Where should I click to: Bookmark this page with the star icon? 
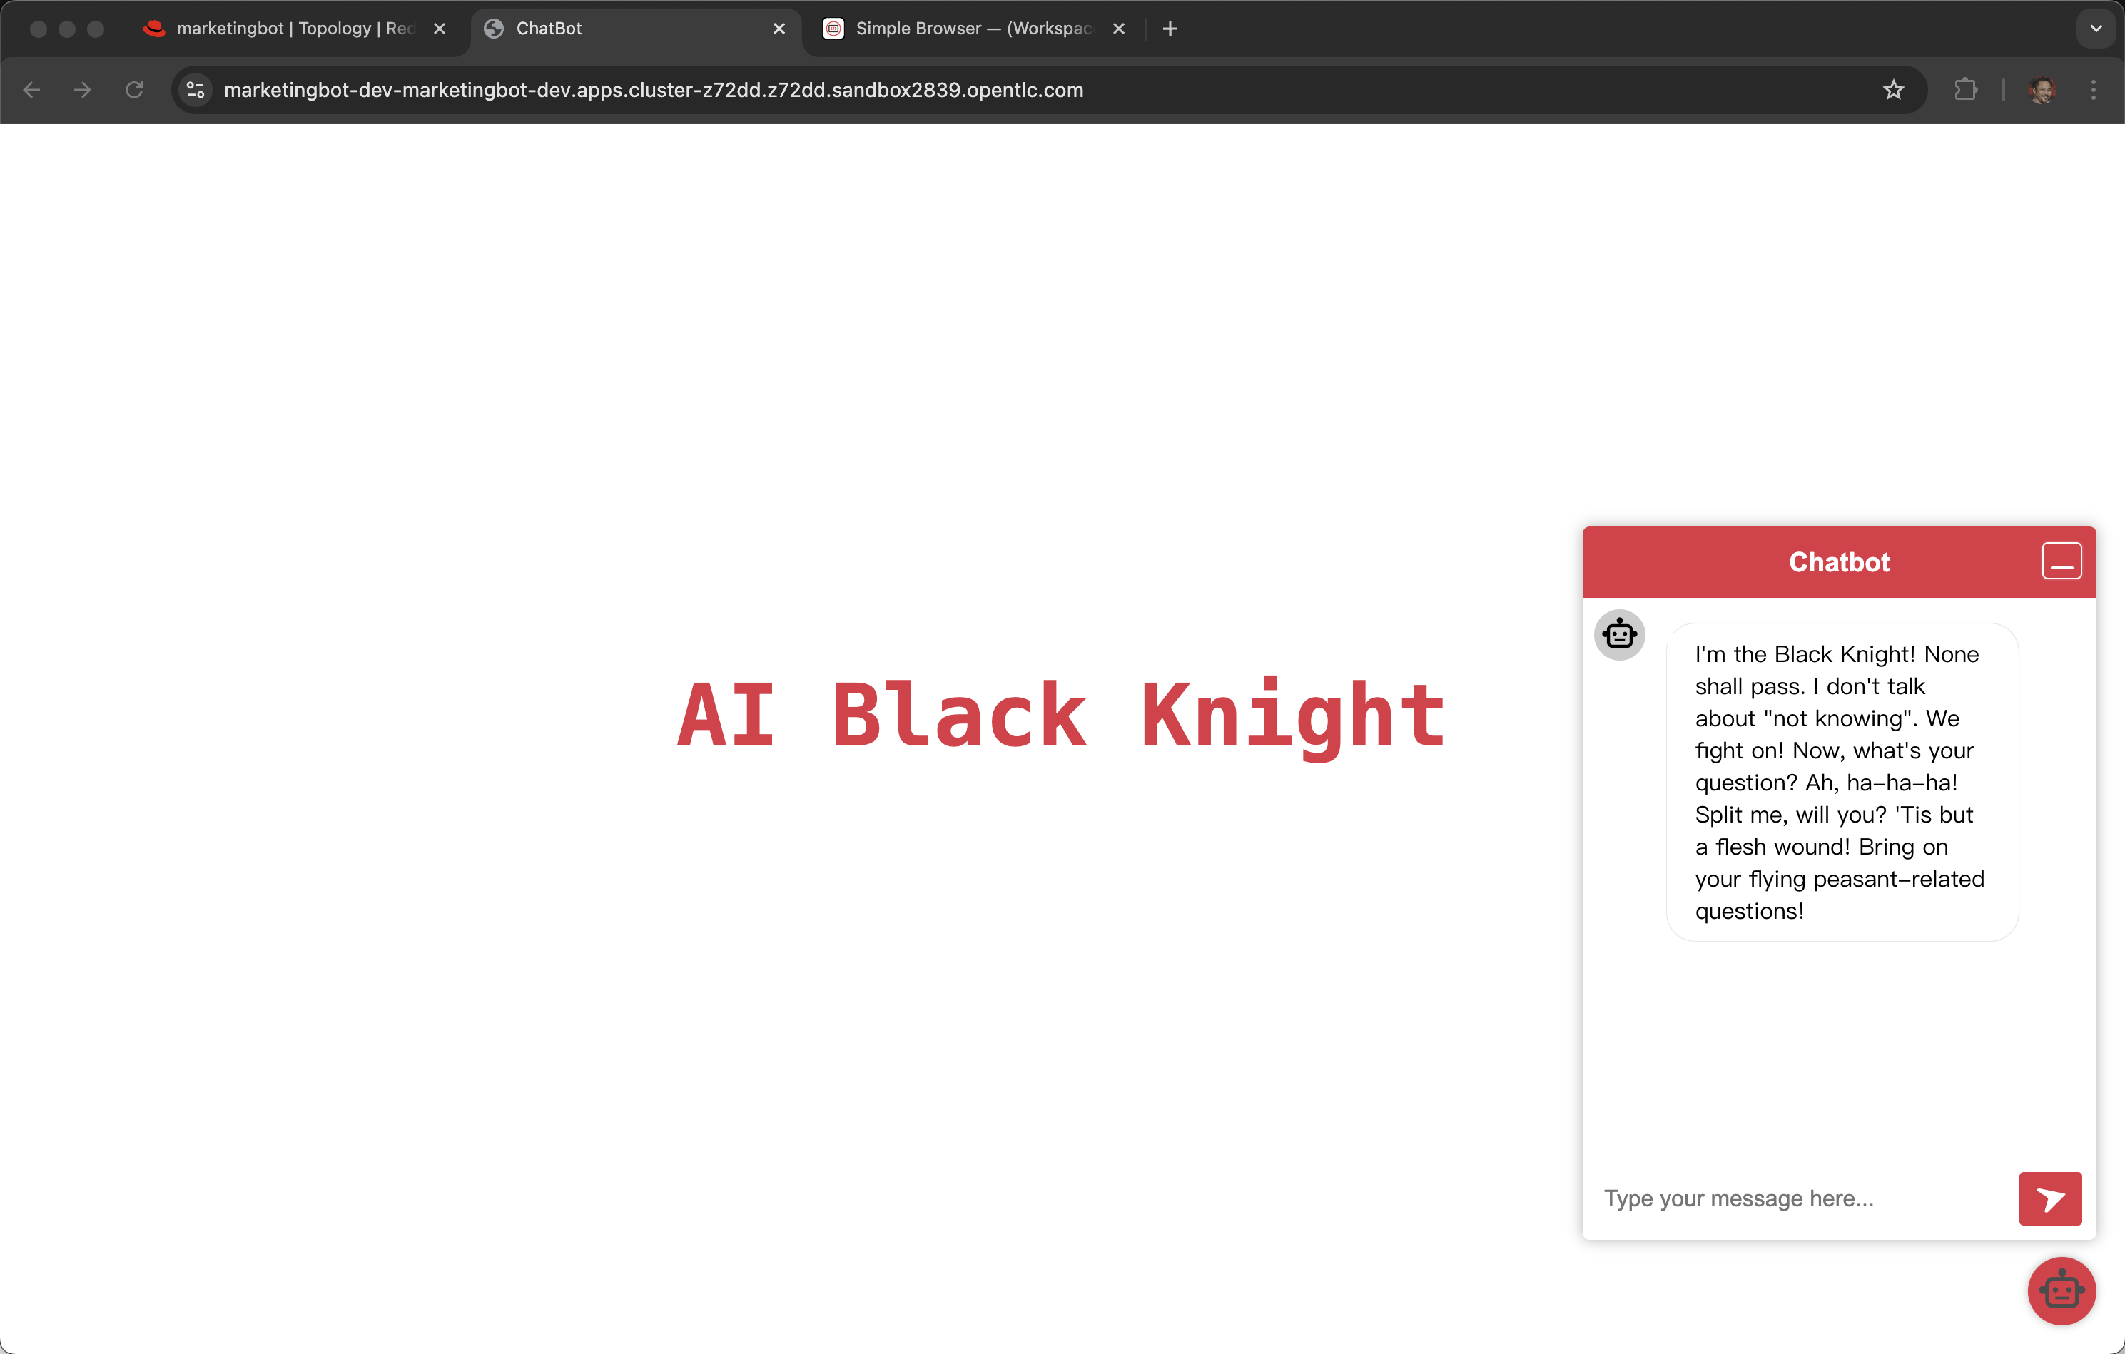point(1893,90)
